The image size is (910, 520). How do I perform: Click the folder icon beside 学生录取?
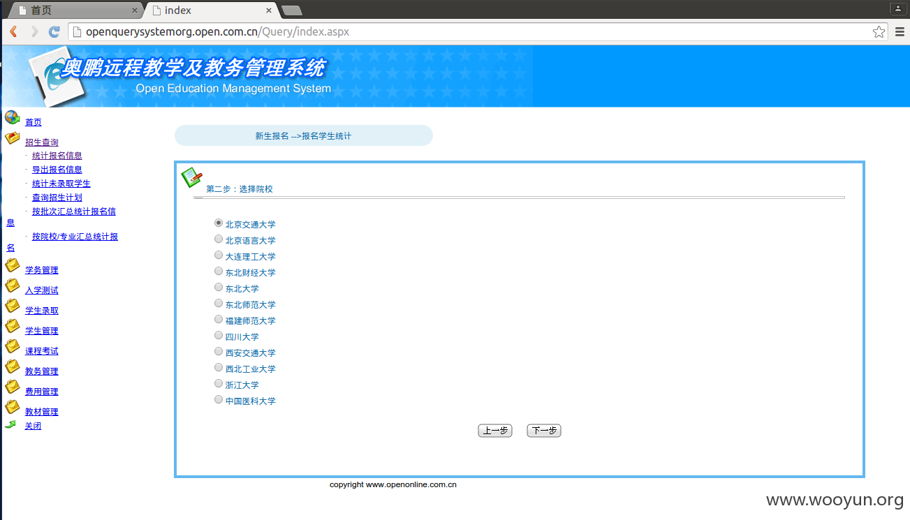(12, 306)
